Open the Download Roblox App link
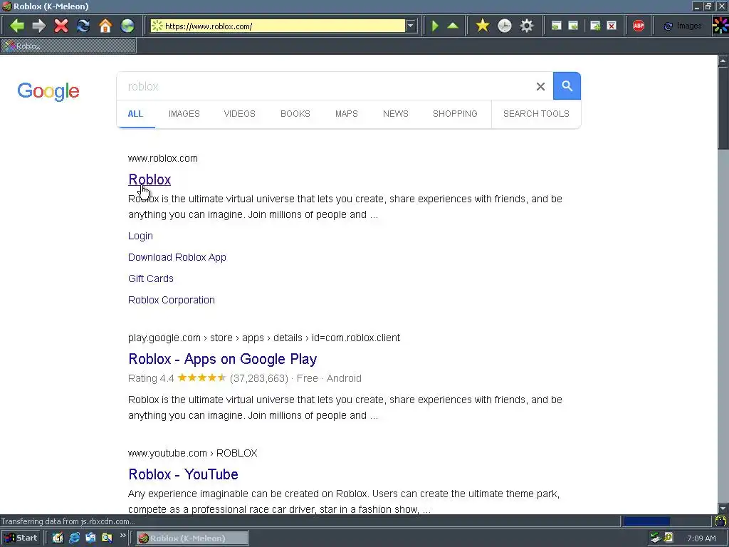Viewport: 729px width, 547px height. coord(177,257)
